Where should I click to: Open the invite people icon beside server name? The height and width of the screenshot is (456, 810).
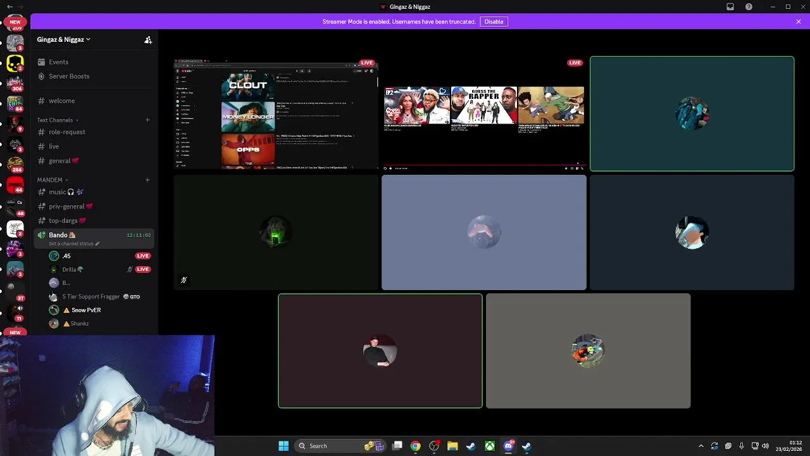click(x=148, y=39)
